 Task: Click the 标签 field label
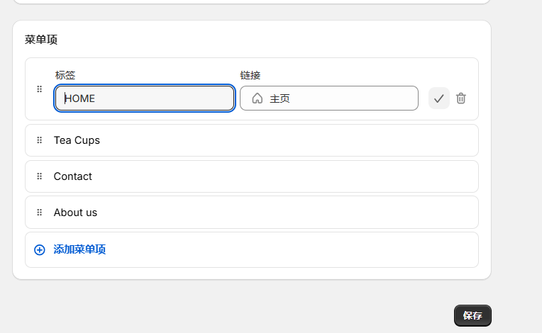[x=65, y=75]
